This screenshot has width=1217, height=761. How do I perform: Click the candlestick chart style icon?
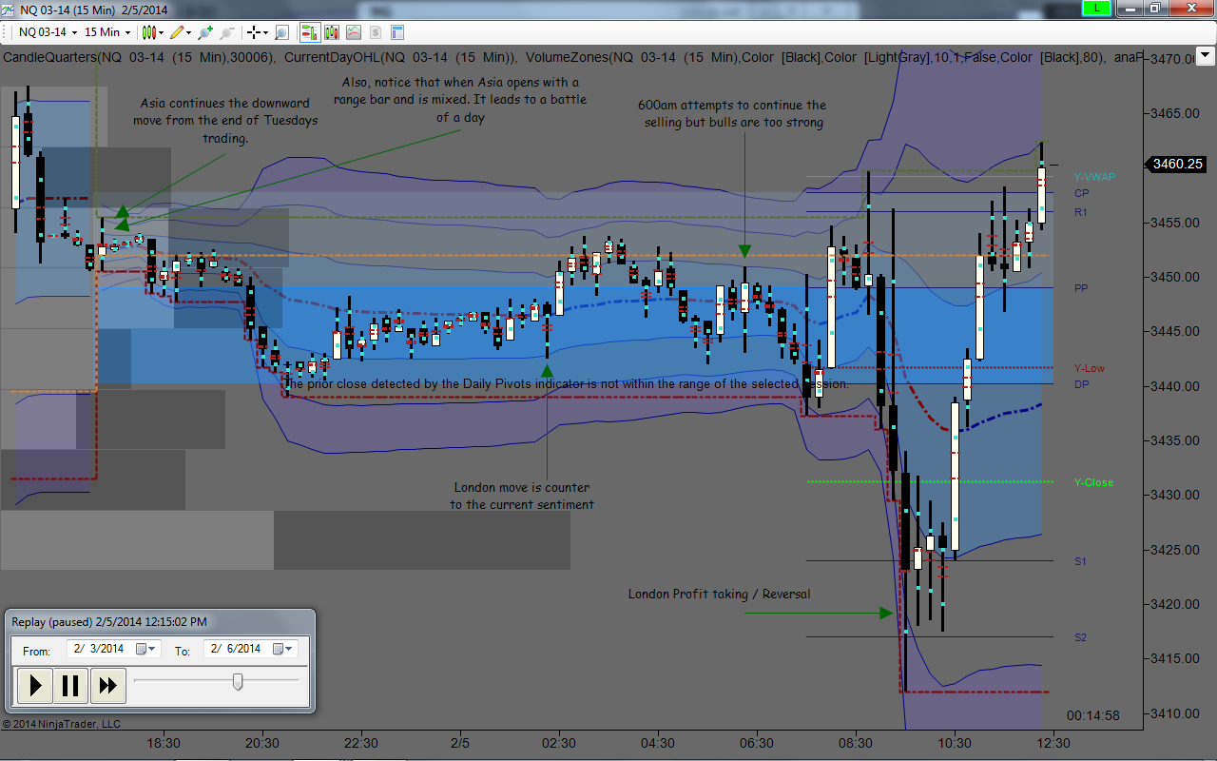149,32
